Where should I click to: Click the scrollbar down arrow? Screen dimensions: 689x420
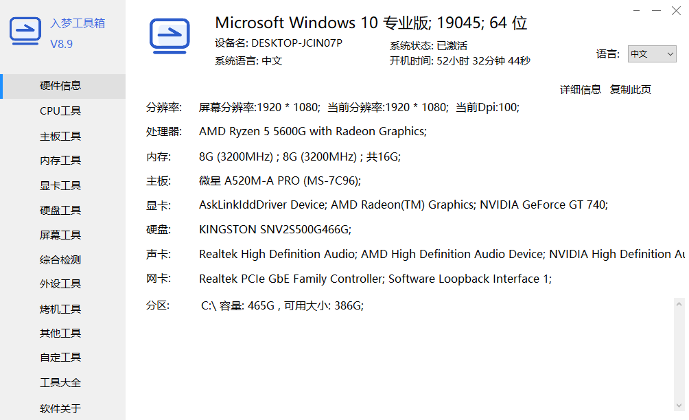679,405
